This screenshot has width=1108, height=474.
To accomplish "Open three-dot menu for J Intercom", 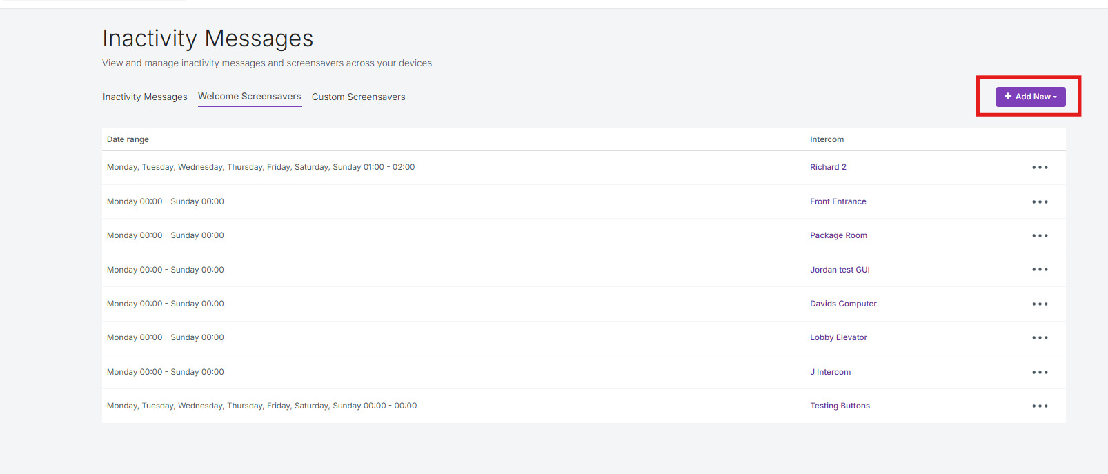I will 1040,373.
